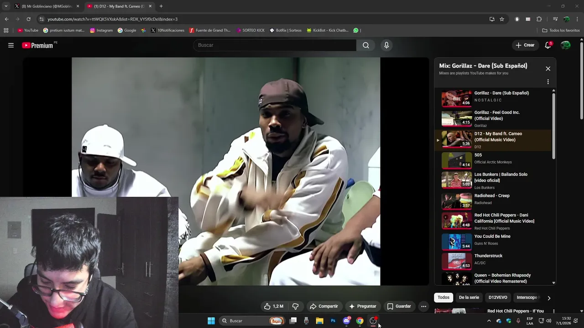Show more filter chips with right arrow
Image resolution: width=584 pixels, height=328 pixels.
click(x=549, y=298)
